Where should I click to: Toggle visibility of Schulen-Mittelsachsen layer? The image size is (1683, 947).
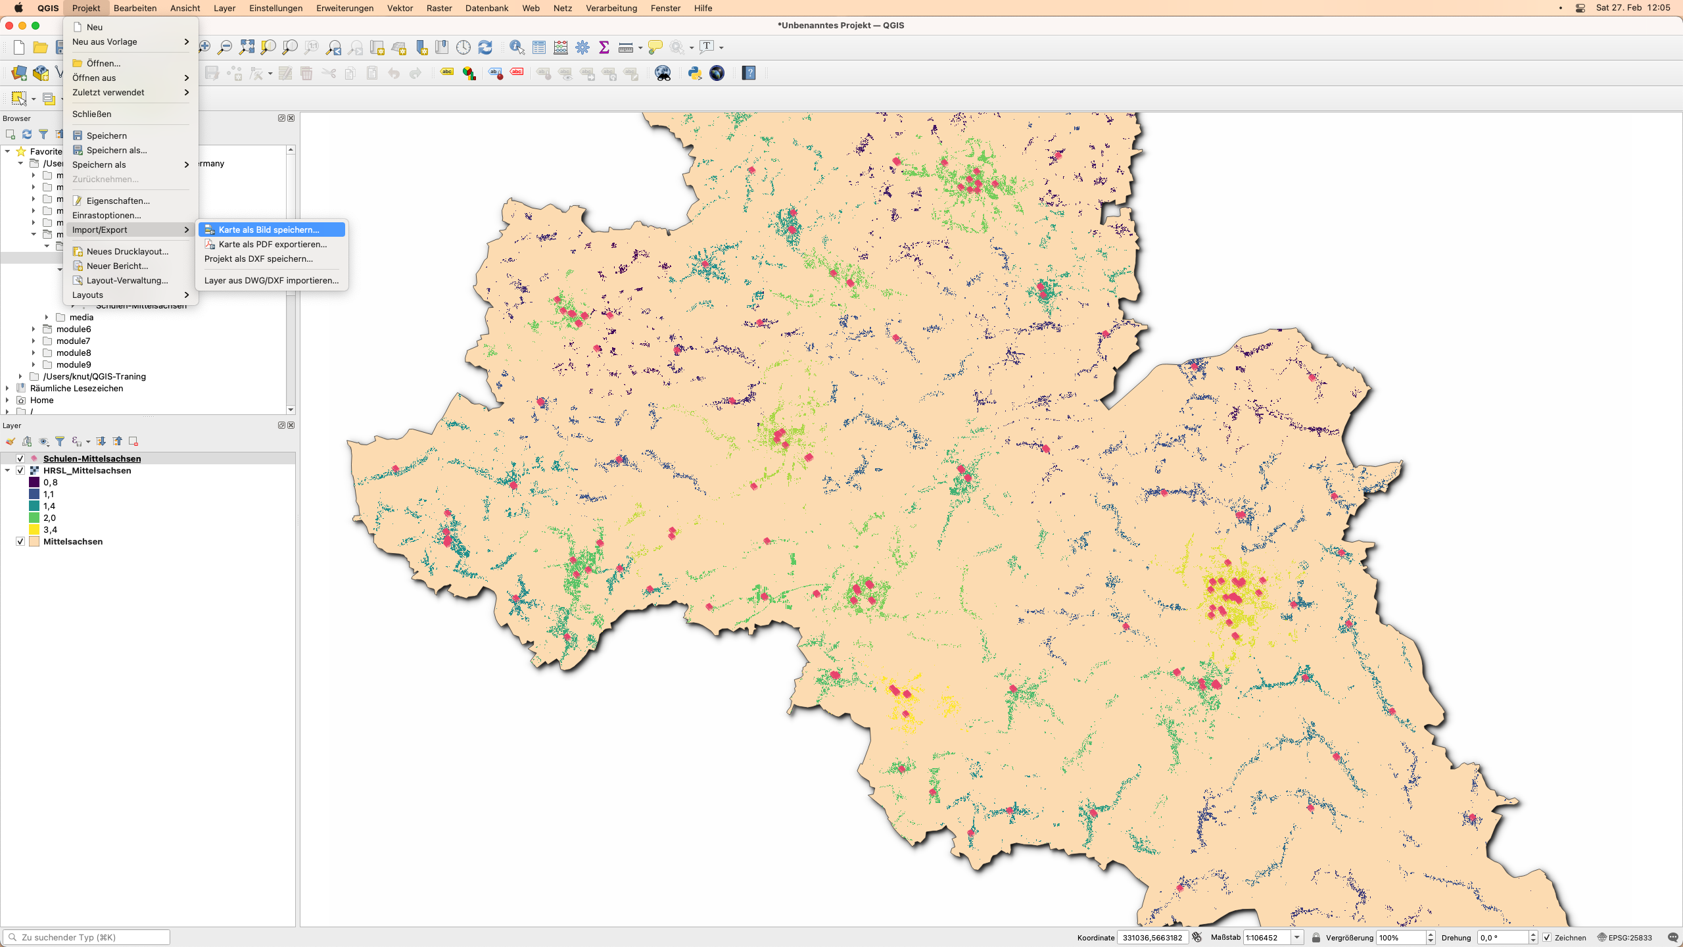[20, 458]
